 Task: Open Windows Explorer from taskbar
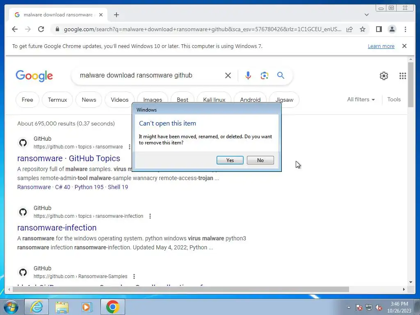62,307
